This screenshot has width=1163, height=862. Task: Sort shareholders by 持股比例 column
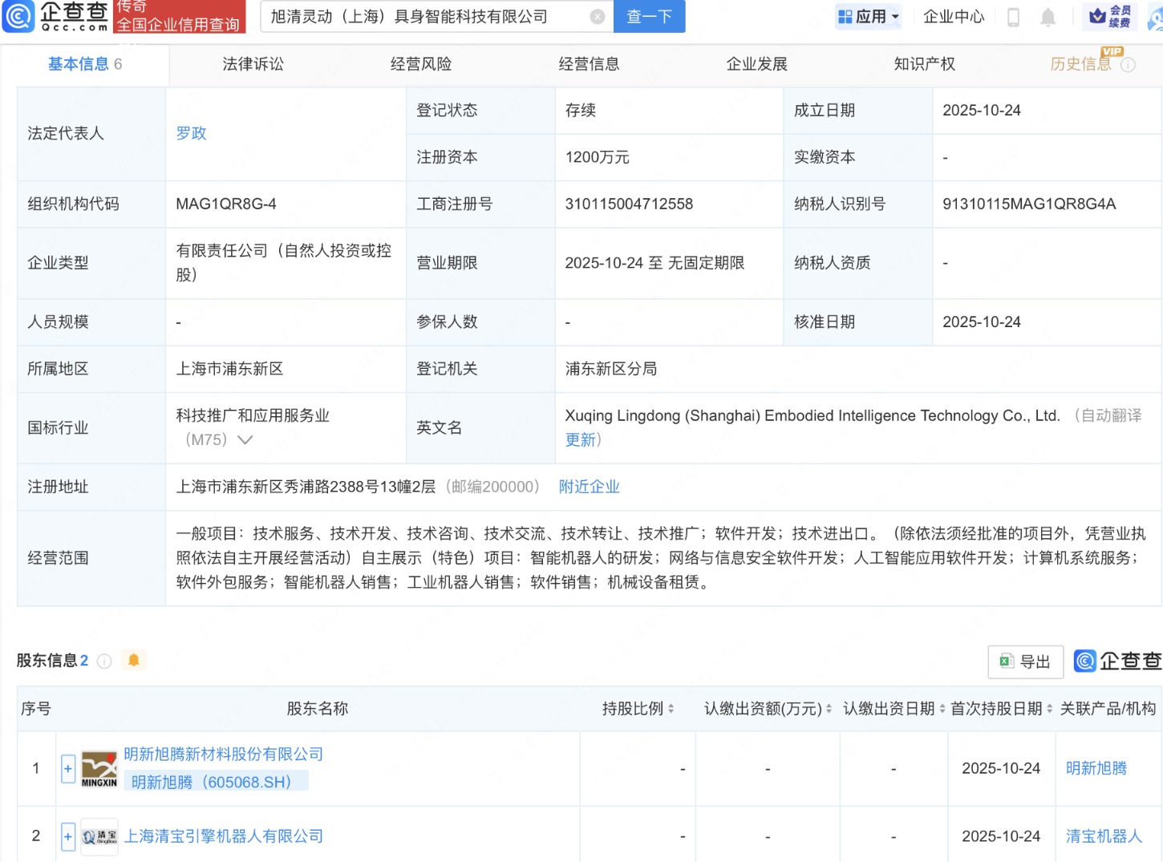[671, 709]
